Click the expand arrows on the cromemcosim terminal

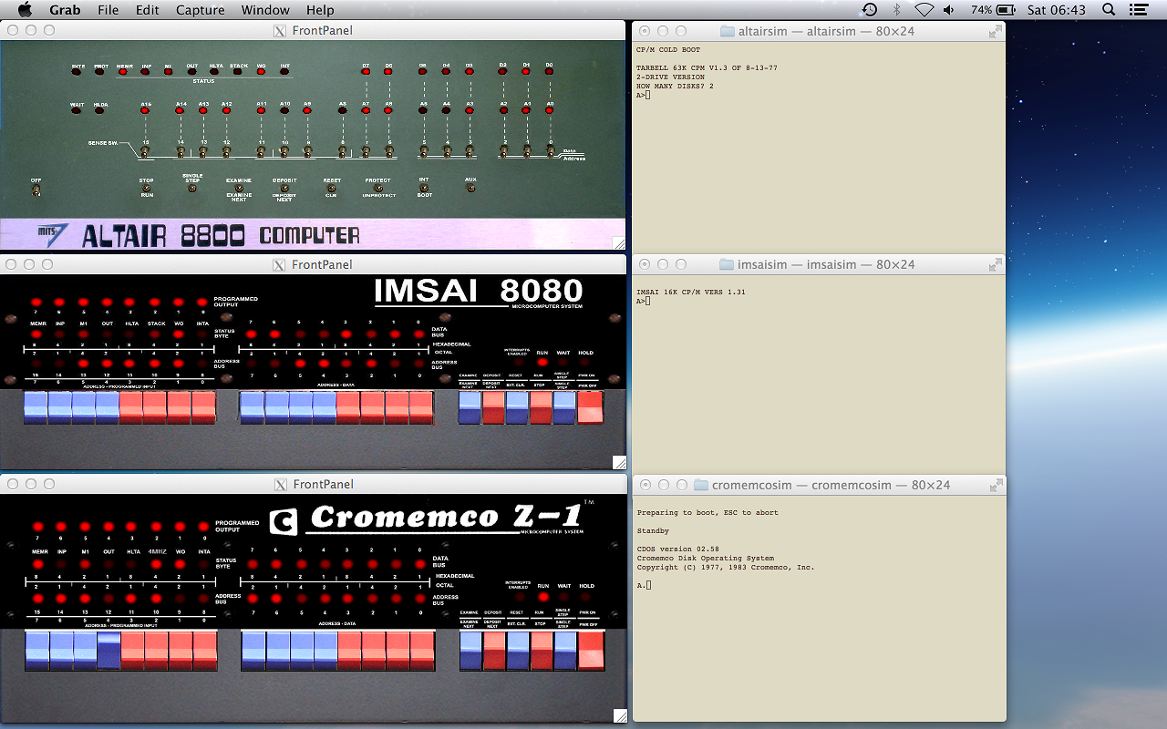click(995, 485)
